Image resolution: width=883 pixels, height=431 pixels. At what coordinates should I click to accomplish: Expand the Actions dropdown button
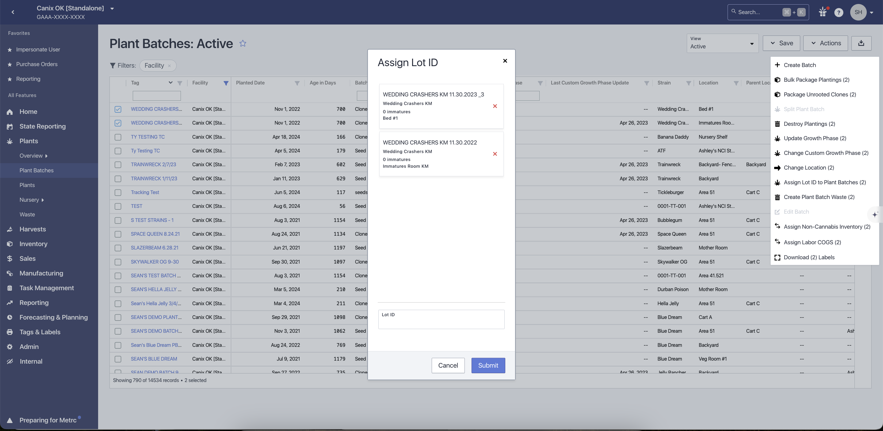(825, 43)
